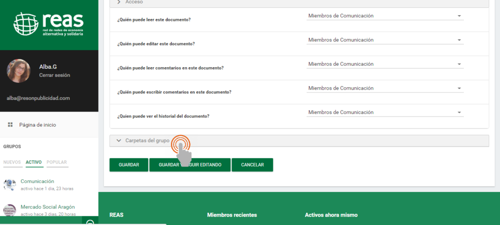Open the document history permission dropdown

(385, 112)
